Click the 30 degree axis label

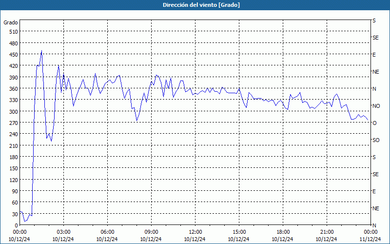tap(15, 214)
